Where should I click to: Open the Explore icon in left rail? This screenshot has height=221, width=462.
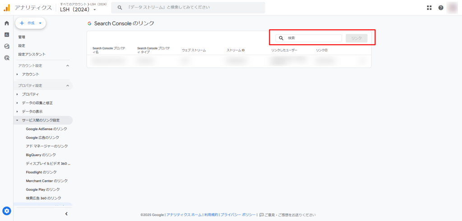pos(7,46)
